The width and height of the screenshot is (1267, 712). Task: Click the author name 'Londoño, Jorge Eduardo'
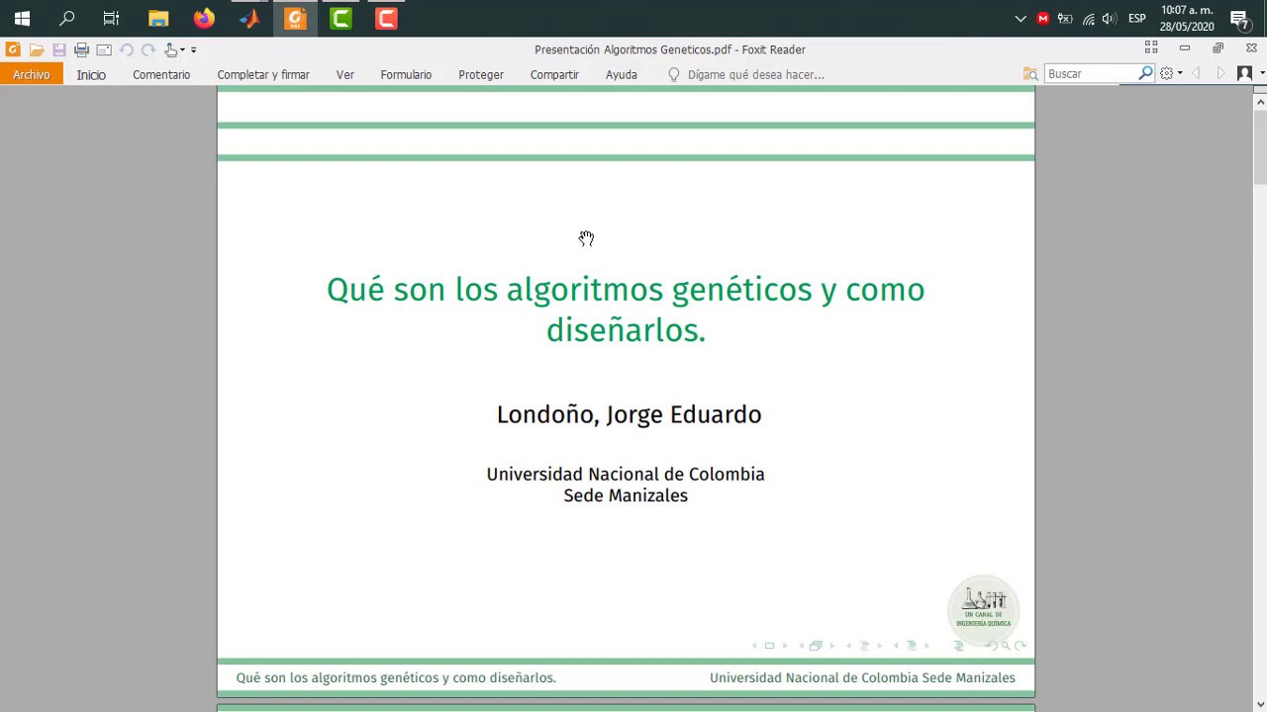(629, 414)
